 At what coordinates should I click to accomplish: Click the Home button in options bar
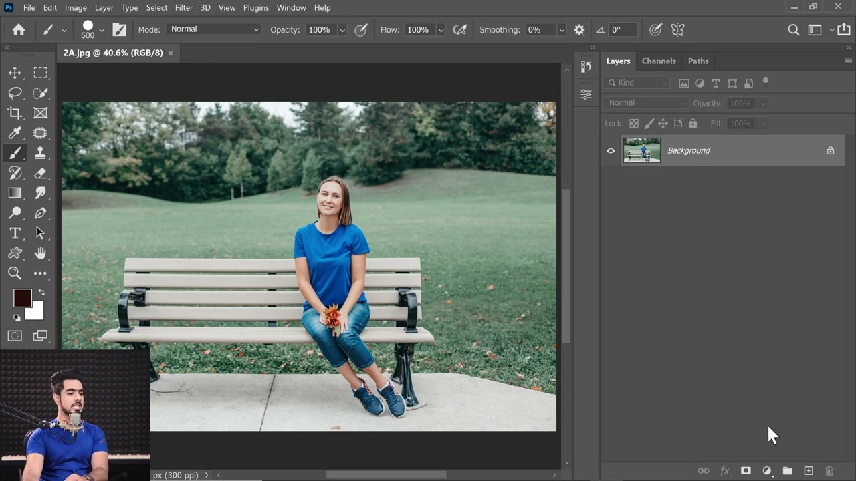point(19,29)
